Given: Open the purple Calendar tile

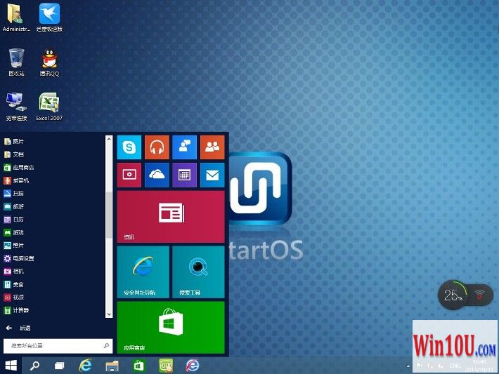Looking at the screenshot, I should [185, 175].
